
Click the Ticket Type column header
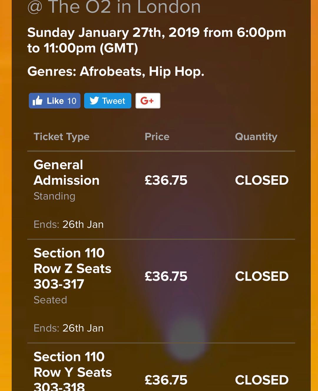pos(61,137)
